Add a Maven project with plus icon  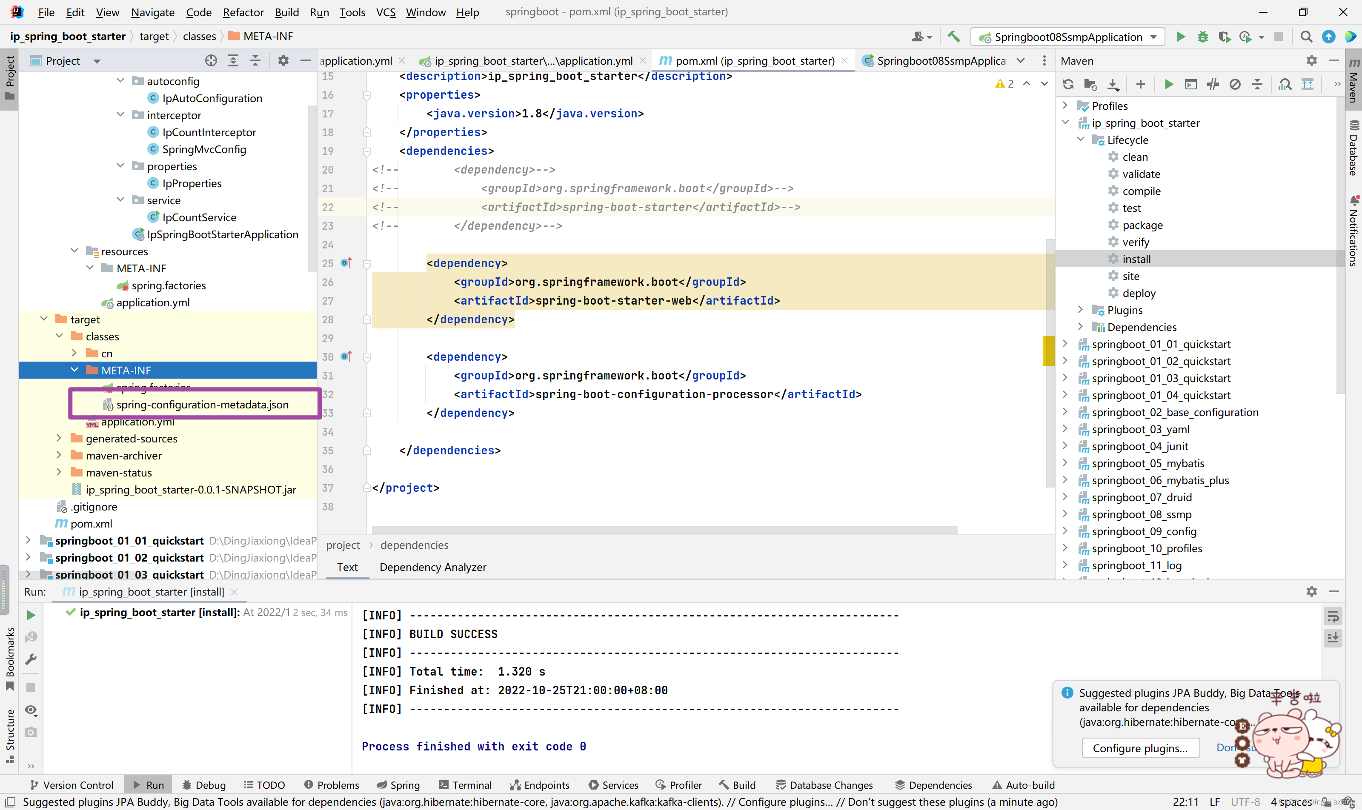(x=1140, y=84)
